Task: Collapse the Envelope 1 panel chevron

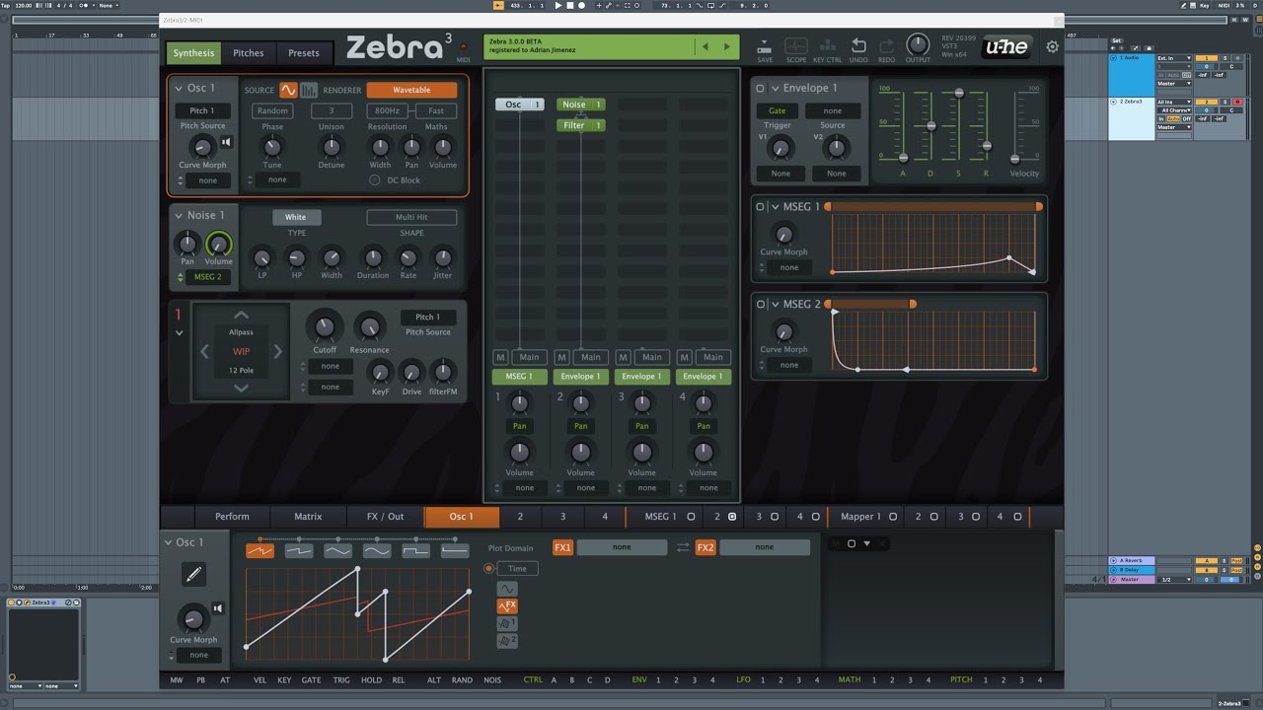Action: point(775,89)
